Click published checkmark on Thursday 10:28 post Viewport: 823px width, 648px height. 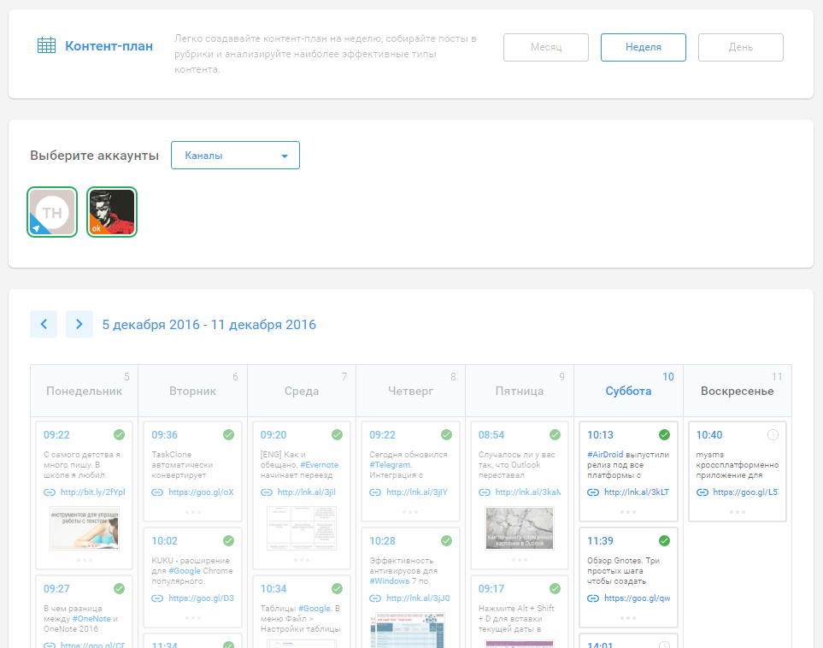pyautogui.click(x=446, y=541)
